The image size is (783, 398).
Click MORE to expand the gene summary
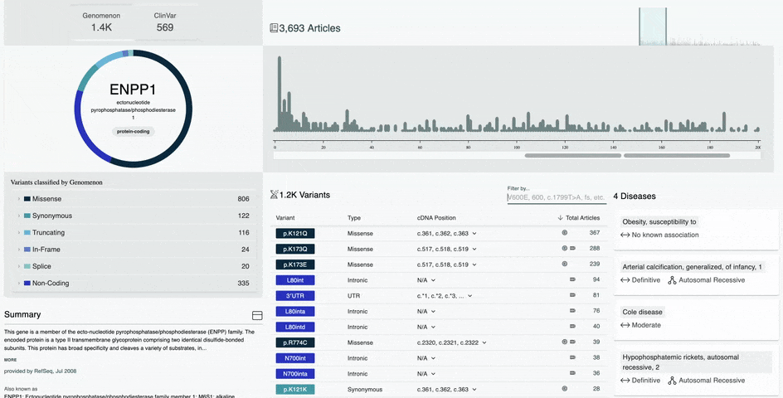coord(11,360)
